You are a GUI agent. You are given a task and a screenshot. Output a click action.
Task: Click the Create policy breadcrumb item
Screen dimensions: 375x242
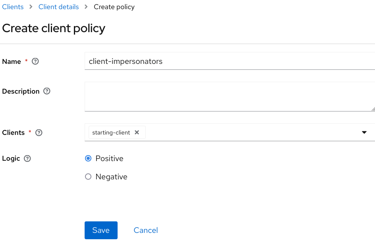(x=114, y=7)
